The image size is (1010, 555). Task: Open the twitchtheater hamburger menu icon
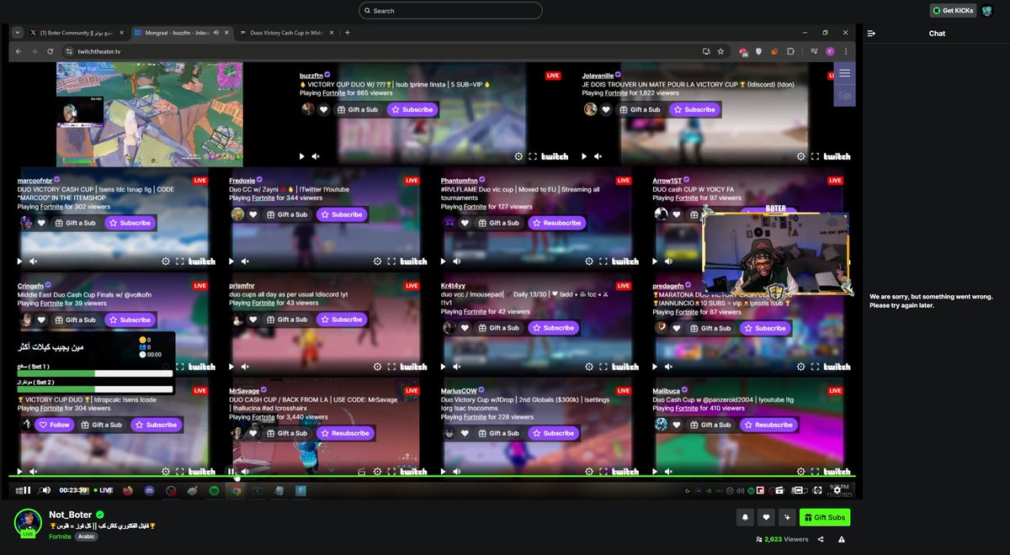click(844, 73)
